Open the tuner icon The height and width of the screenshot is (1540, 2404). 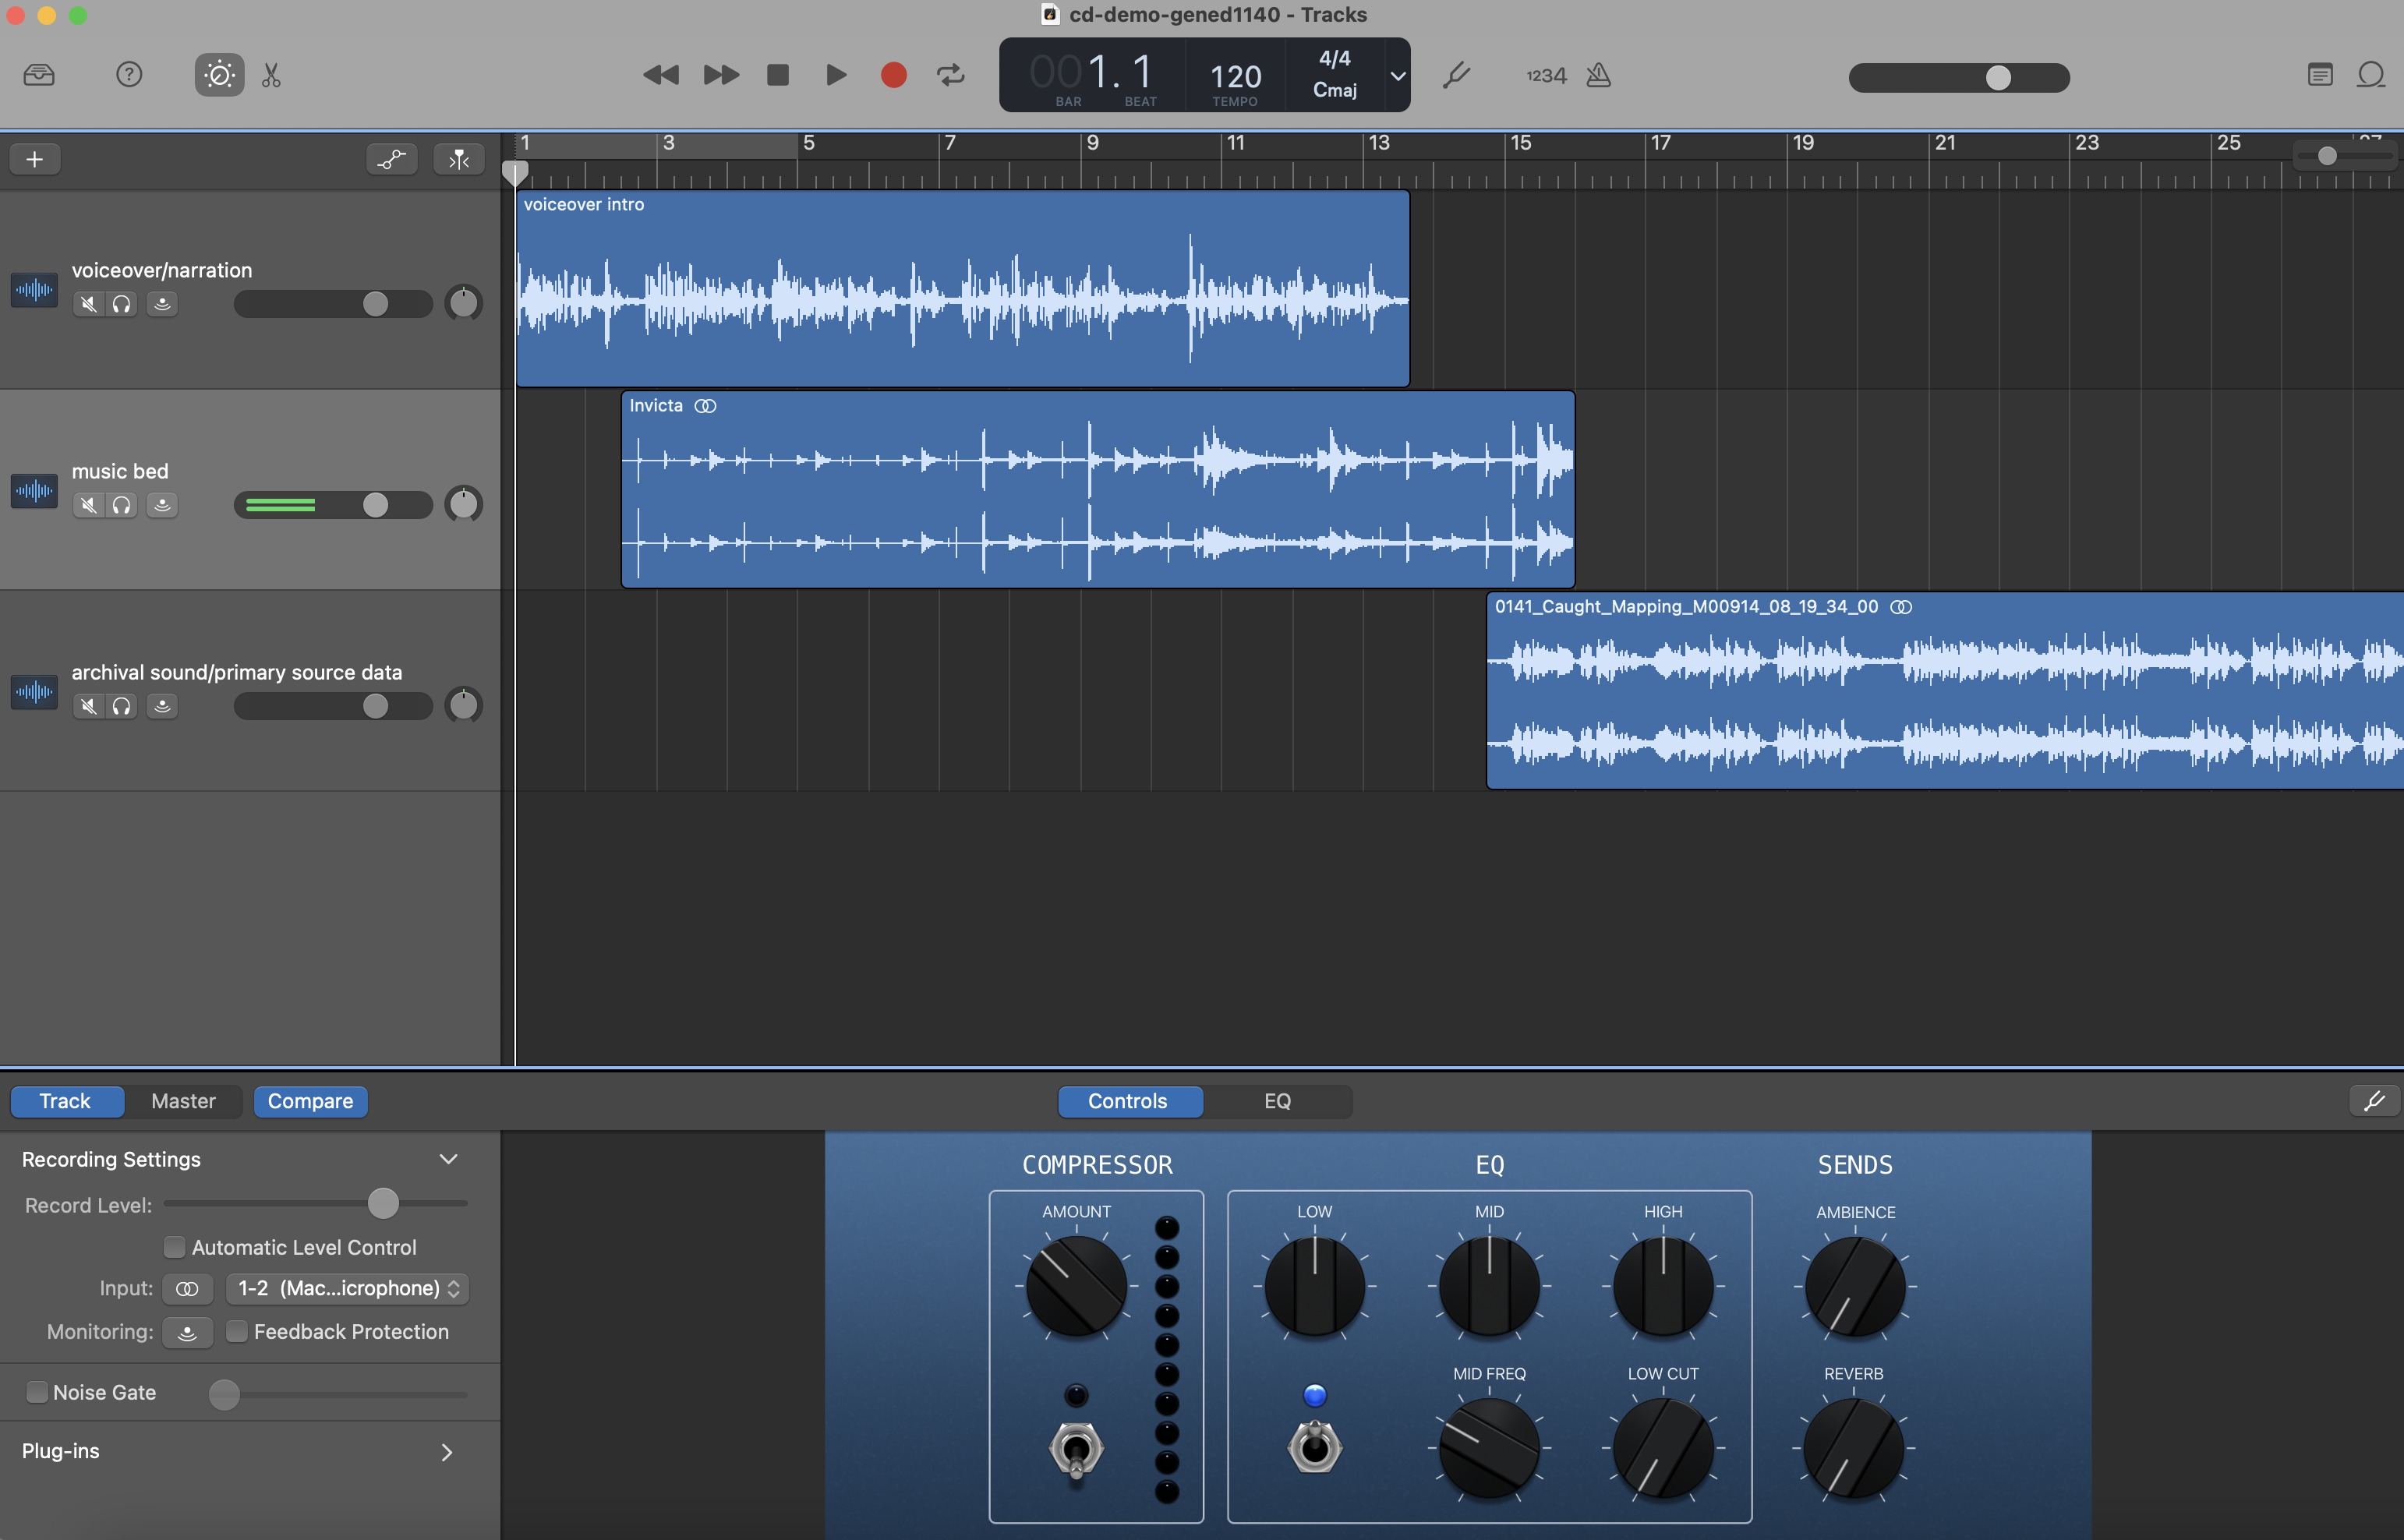tap(1456, 75)
